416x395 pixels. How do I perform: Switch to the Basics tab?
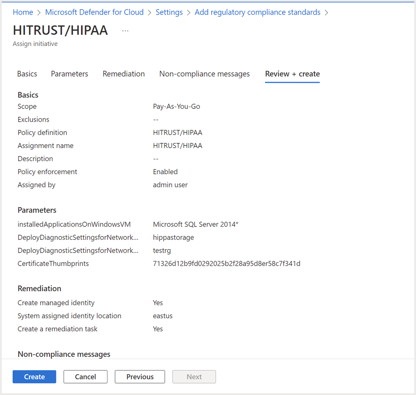[x=27, y=74]
